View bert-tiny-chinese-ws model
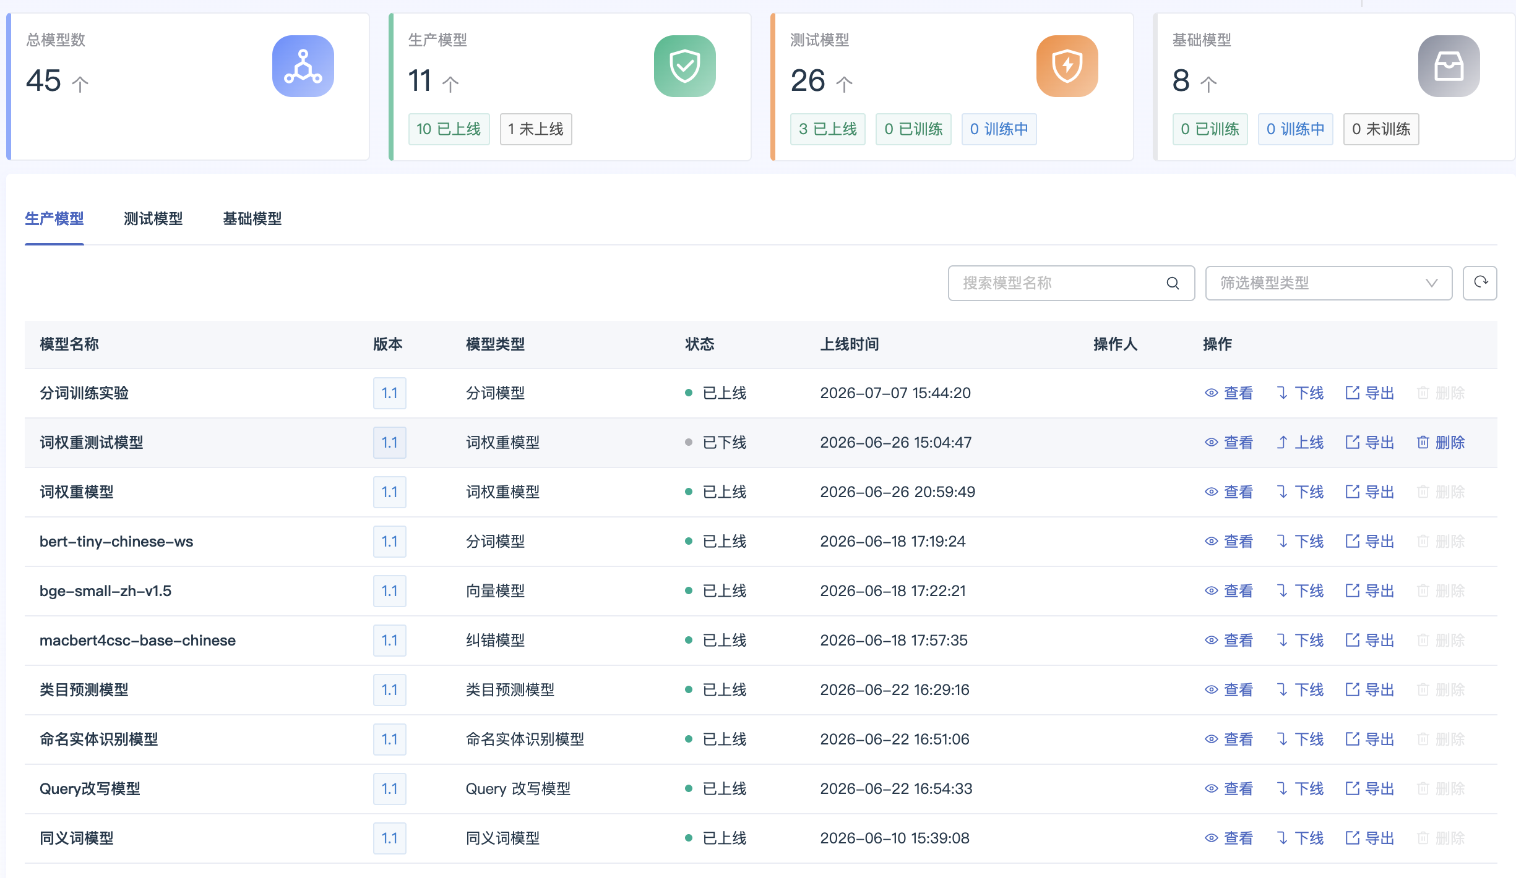This screenshot has width=1516, height=878. 1229,542
